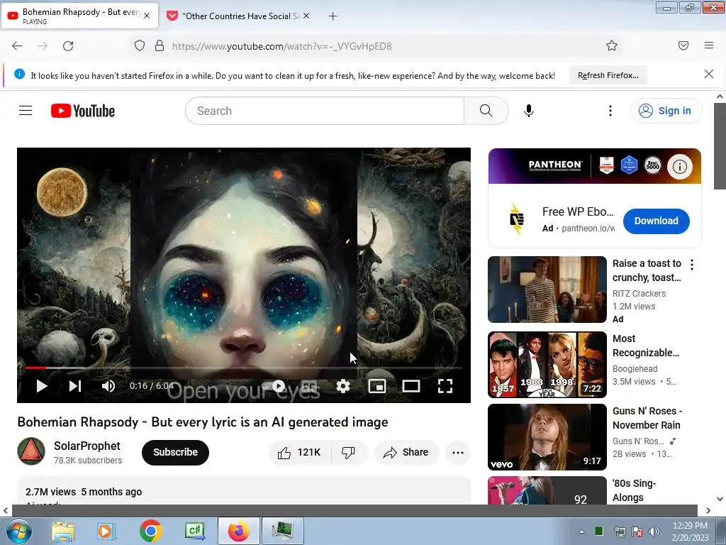Viewport: 726px width, 545px height.
Task: Launch Google Chrome from taskbar
Action: [150, 531]
